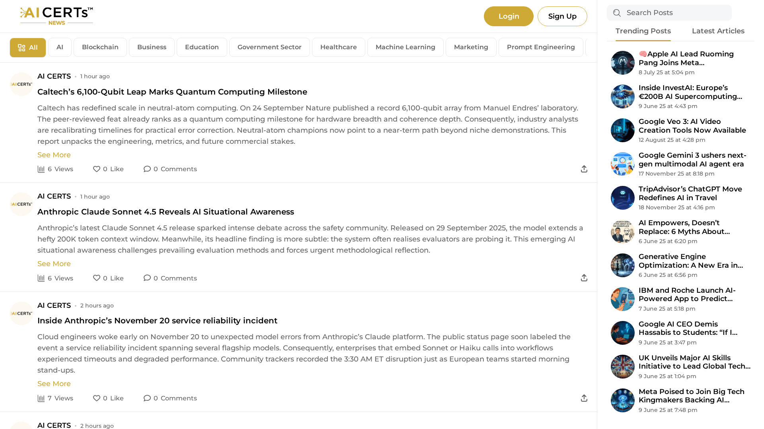Share the November 20 reliability incident post
This screenshot has height=429, width=764.
point(584,398)
